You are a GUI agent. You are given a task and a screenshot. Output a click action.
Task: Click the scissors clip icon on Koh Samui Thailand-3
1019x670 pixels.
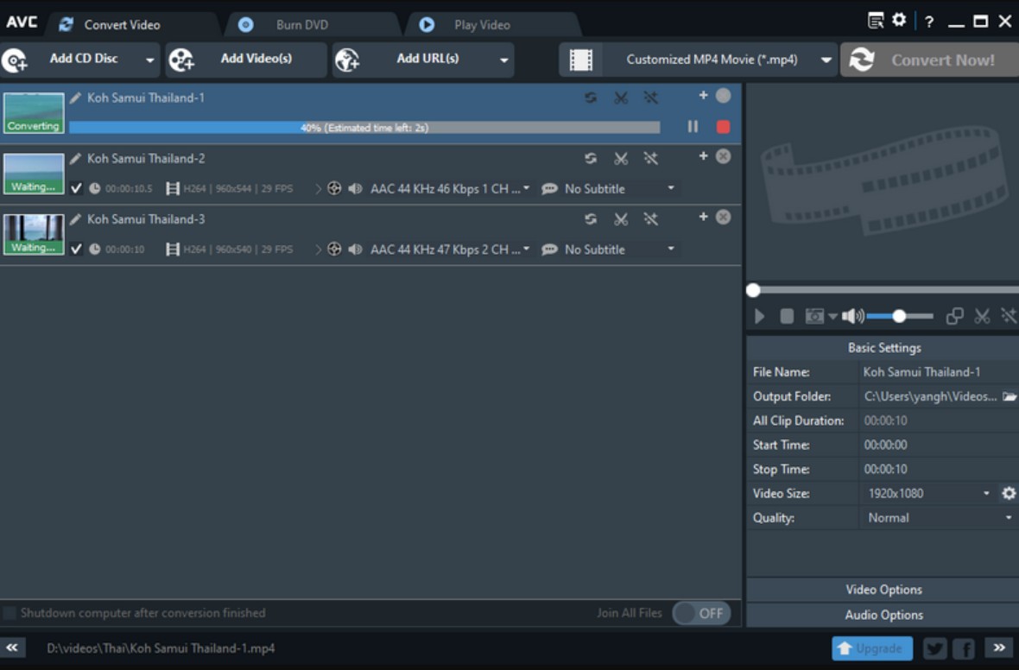(x=621, y=219)
